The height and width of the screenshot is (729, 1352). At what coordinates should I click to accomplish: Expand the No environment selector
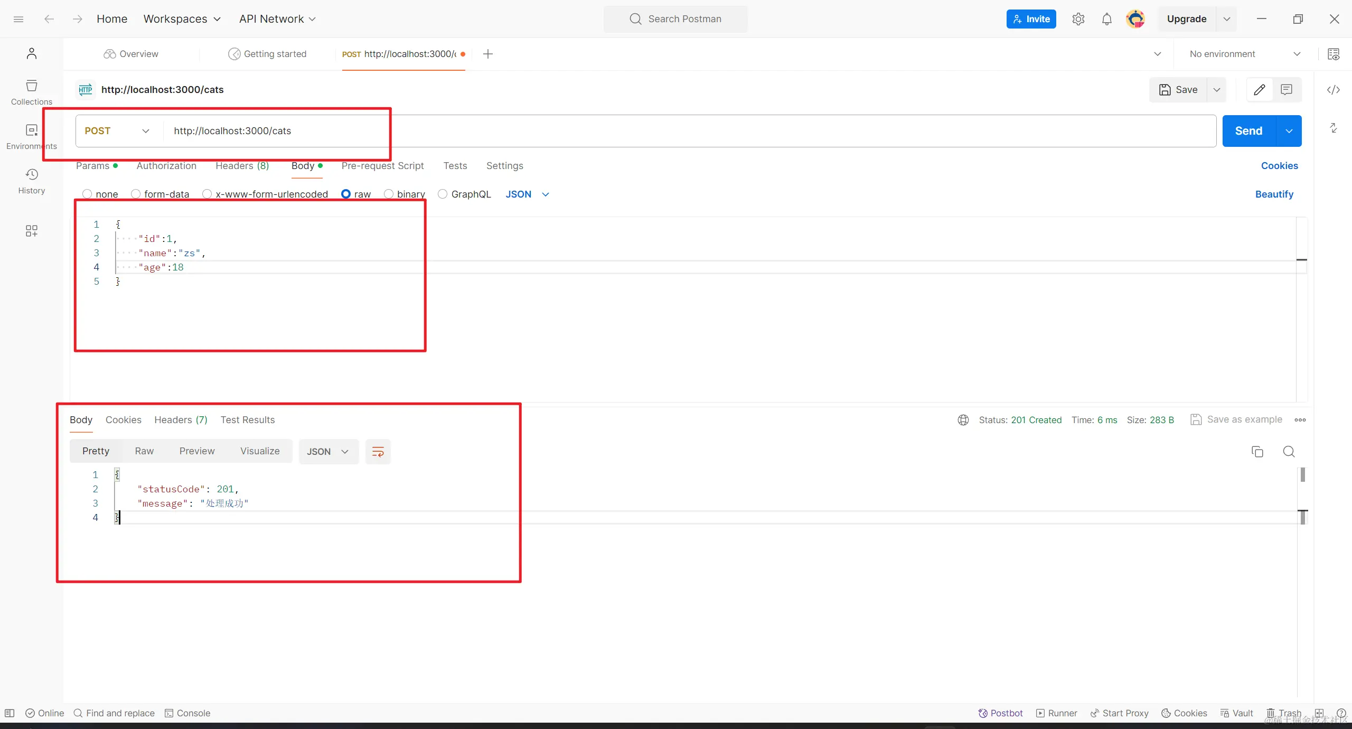tap(1244, 54)
